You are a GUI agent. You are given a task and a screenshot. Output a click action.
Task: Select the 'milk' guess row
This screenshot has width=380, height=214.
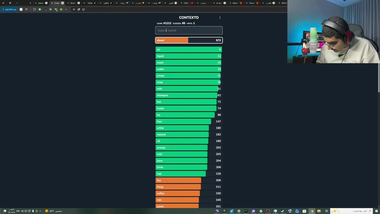pyautogui.click(x=189, y=89)
